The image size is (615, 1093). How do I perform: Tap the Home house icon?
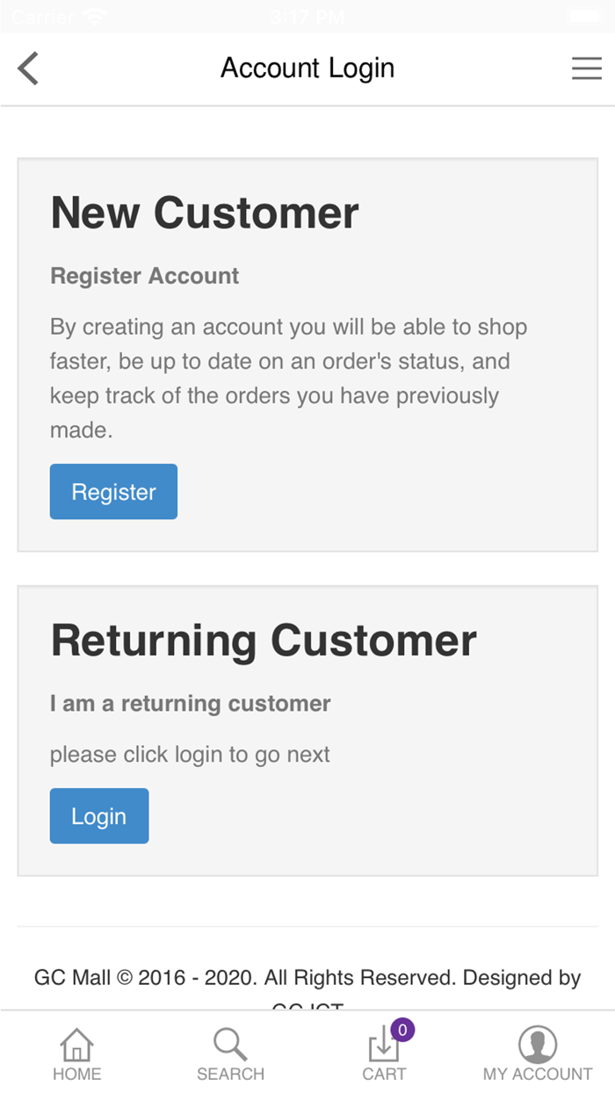(76, 1045)
